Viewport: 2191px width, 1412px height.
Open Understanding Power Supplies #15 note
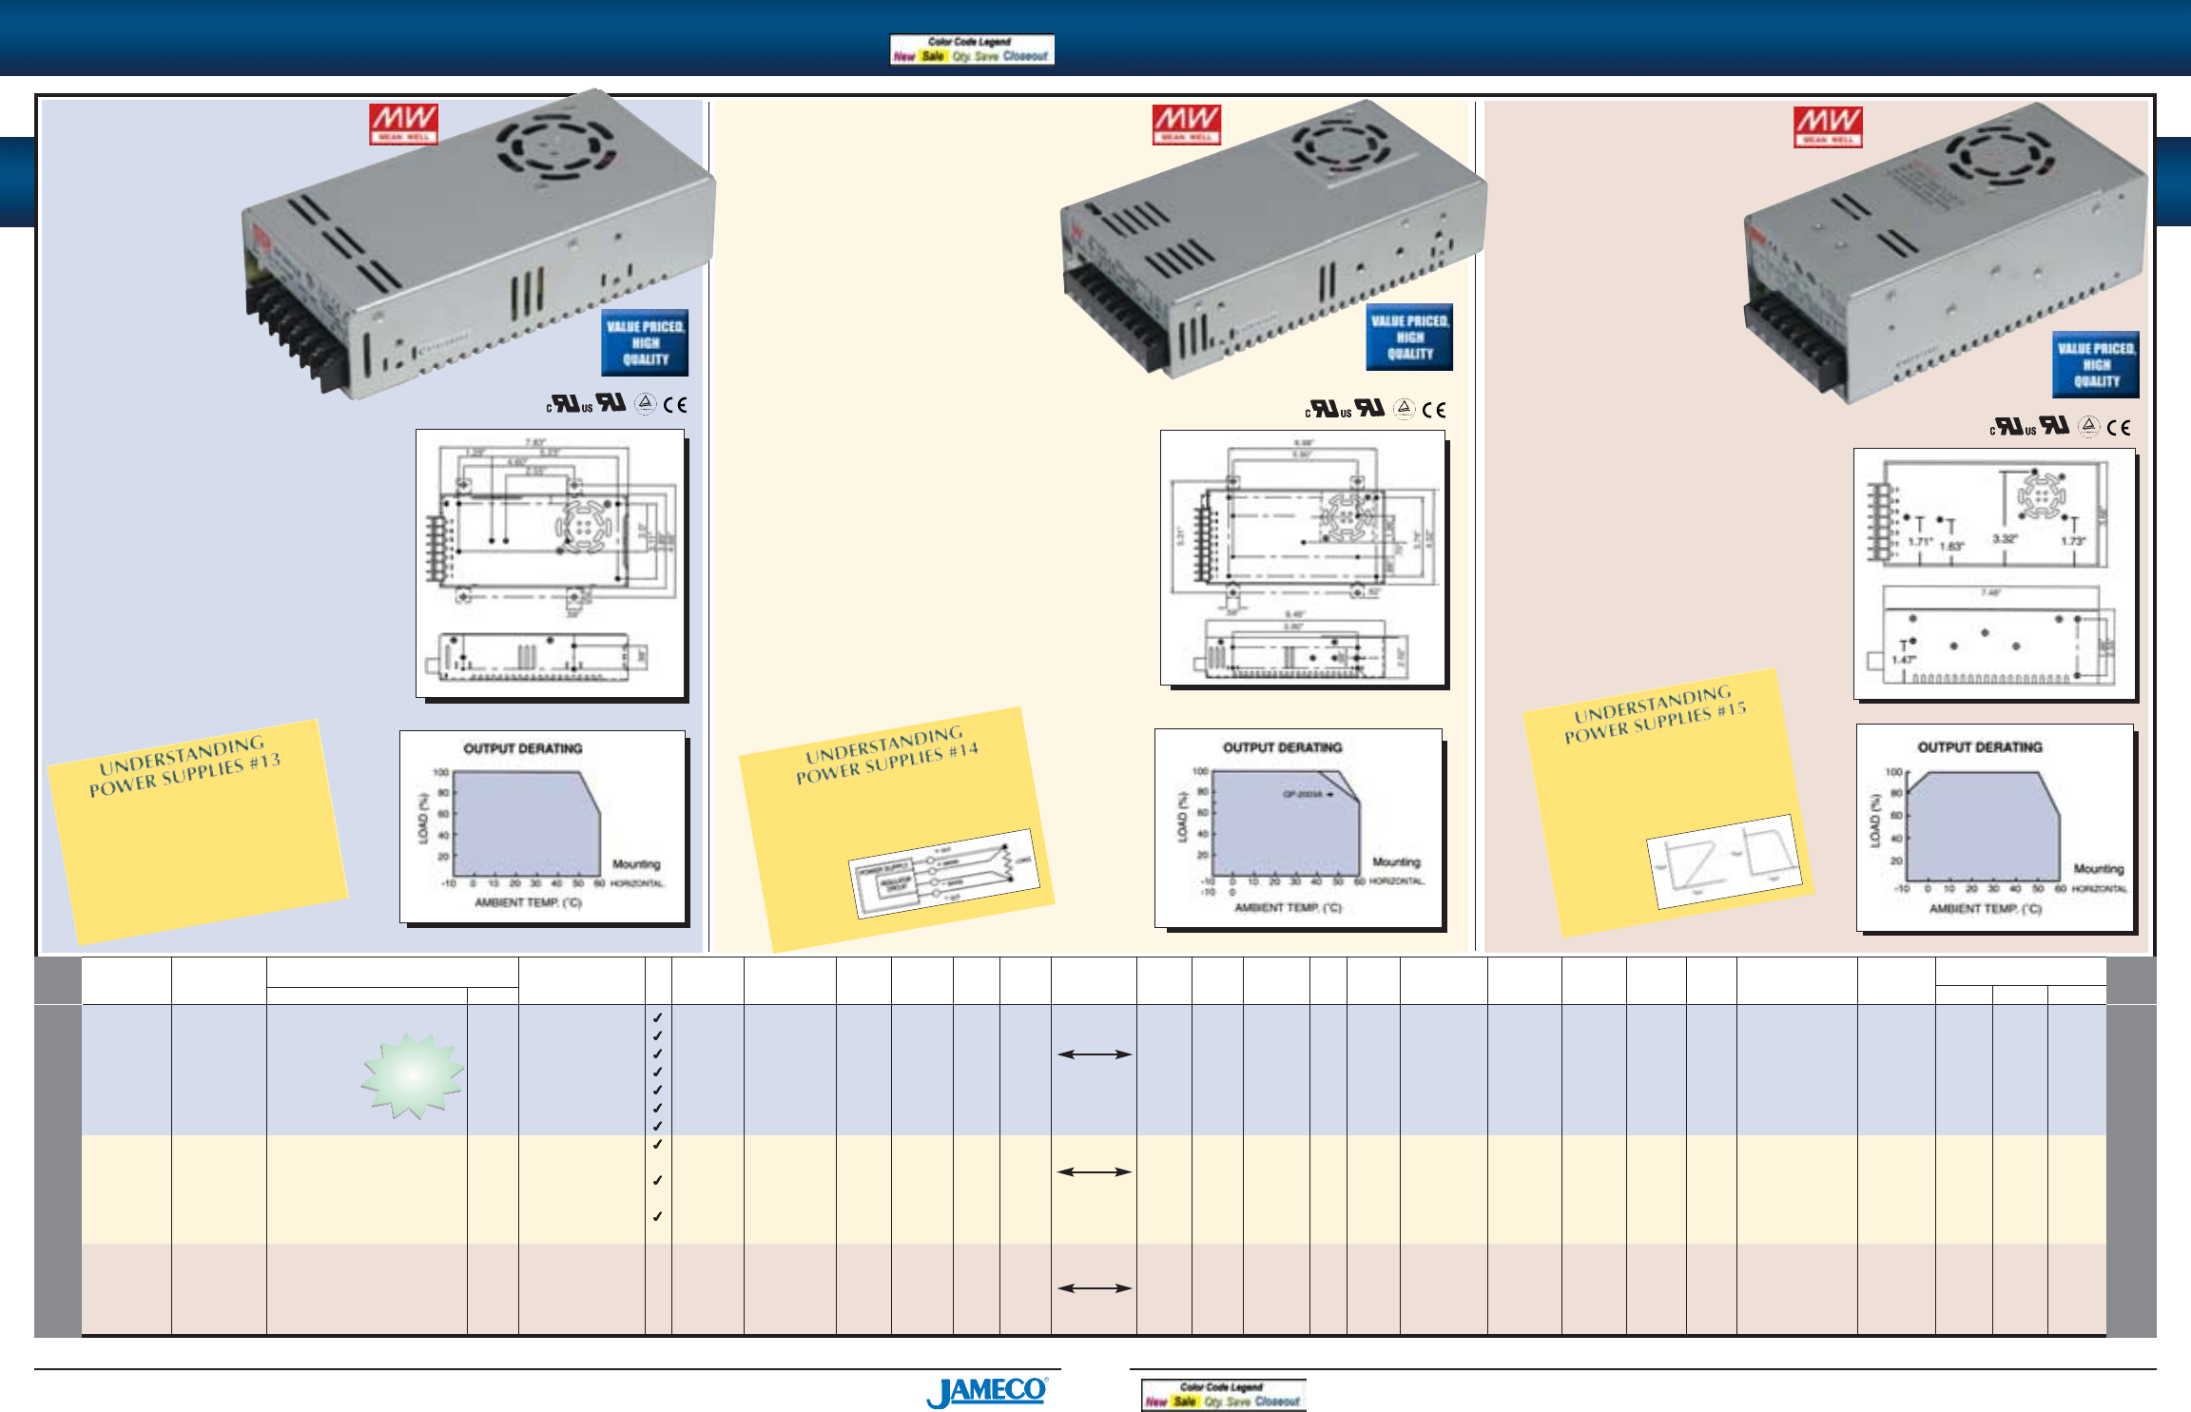coord(1669,803)
